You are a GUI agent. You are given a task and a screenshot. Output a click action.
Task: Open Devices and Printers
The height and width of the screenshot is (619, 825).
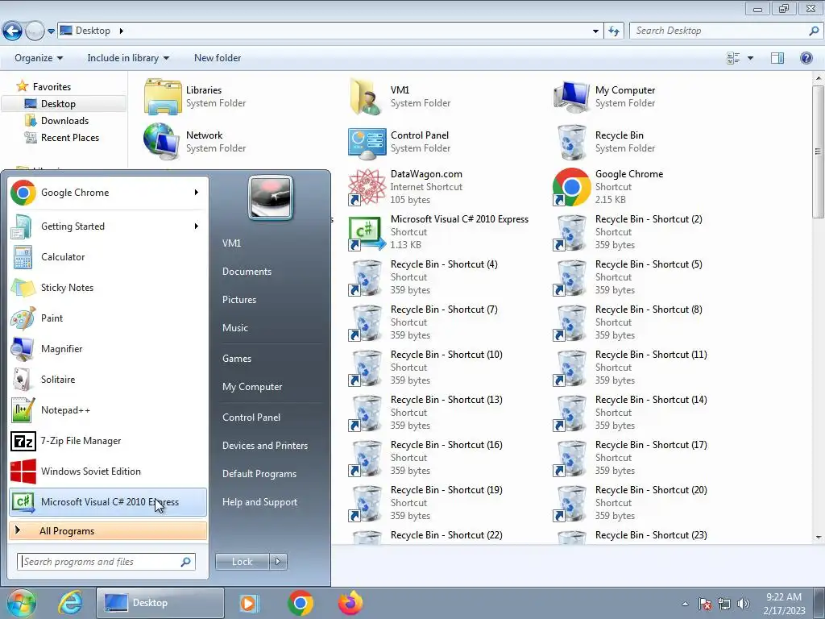click(x=264, y=445)
